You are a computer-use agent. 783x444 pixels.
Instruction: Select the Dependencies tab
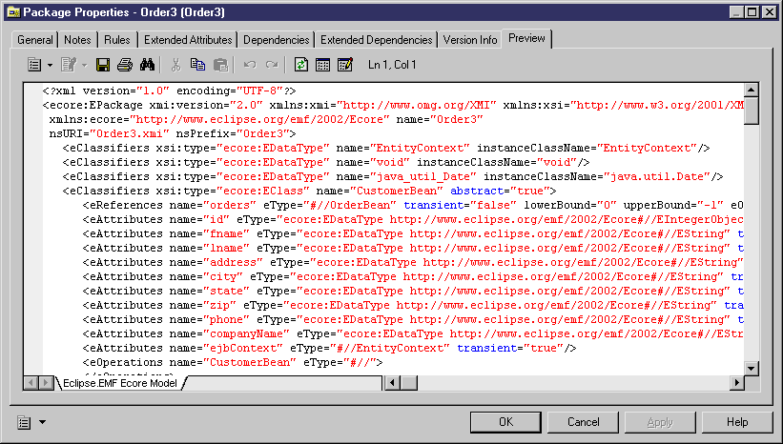click(x=276, y=40)
